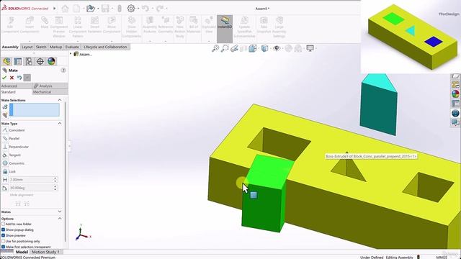Viewport: 461px width, 259px height.
Task: Open the Mate help question mark icon
Action: (63, 71)
